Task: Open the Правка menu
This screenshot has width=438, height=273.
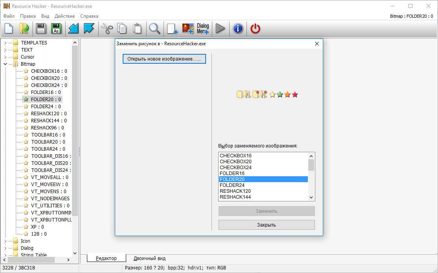Action: [x=28, y=16]
